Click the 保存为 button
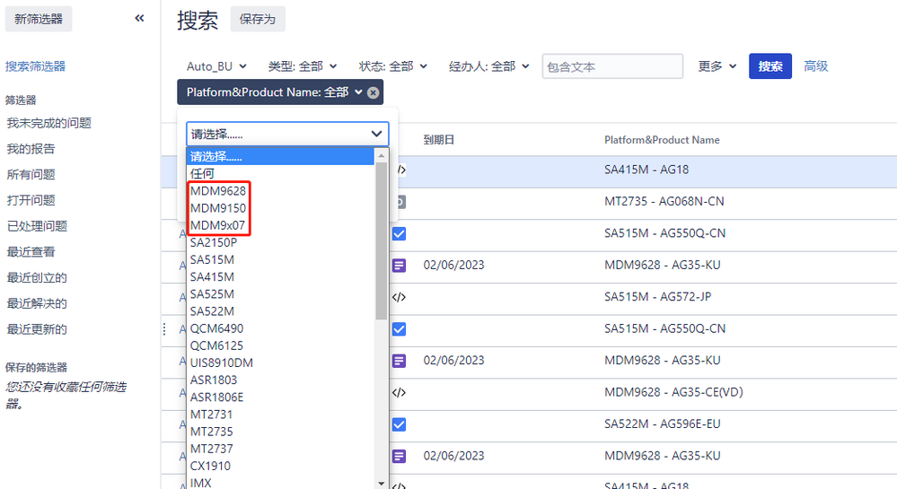Viewport: 897px width, 489px height. 258,19
